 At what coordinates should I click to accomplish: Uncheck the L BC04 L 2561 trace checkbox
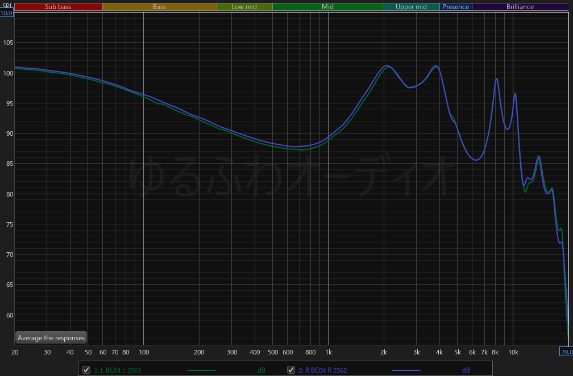point(86,370)
